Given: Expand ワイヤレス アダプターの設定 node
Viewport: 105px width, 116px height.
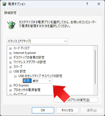Looking at the screenshot, I should 10,62.
